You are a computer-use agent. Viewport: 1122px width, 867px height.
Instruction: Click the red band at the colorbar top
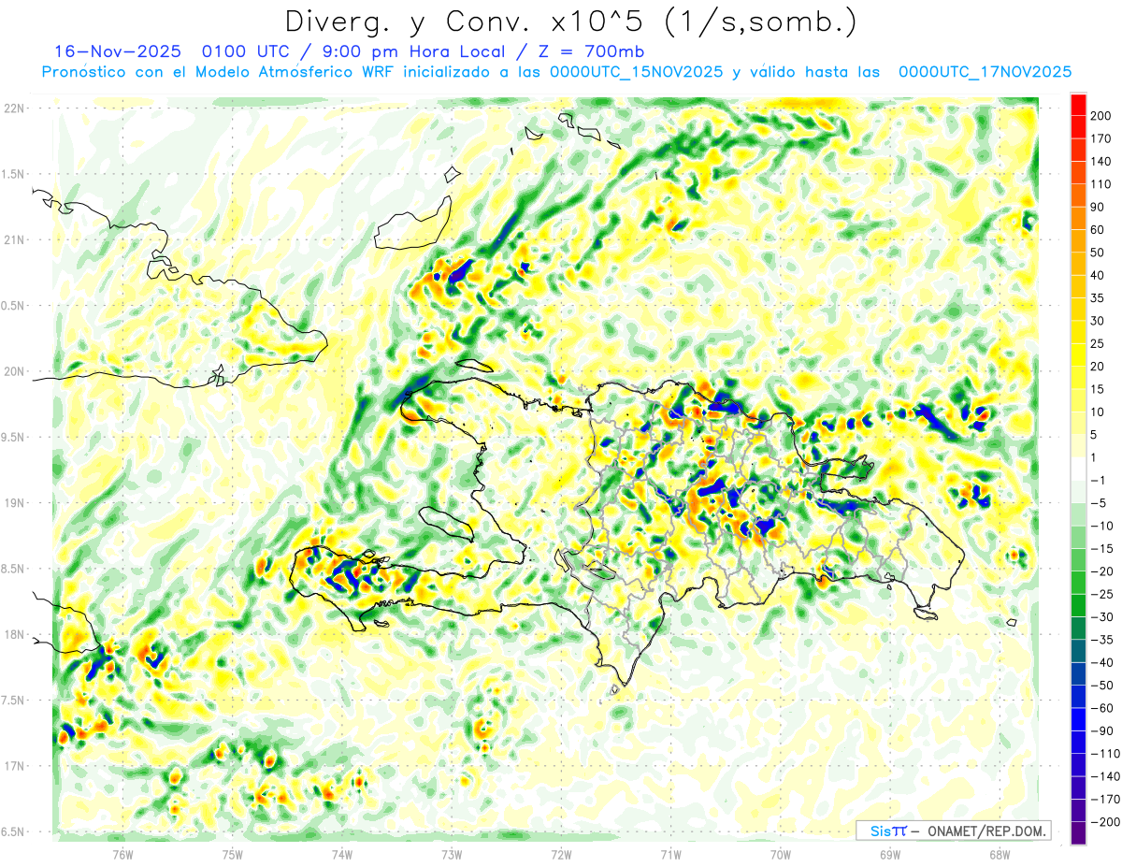(x=1078, y=104)
